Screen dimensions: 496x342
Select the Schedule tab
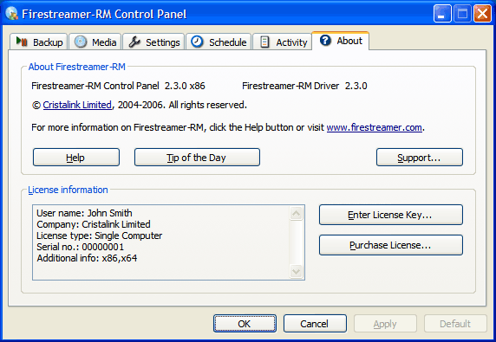coord(219,42)
